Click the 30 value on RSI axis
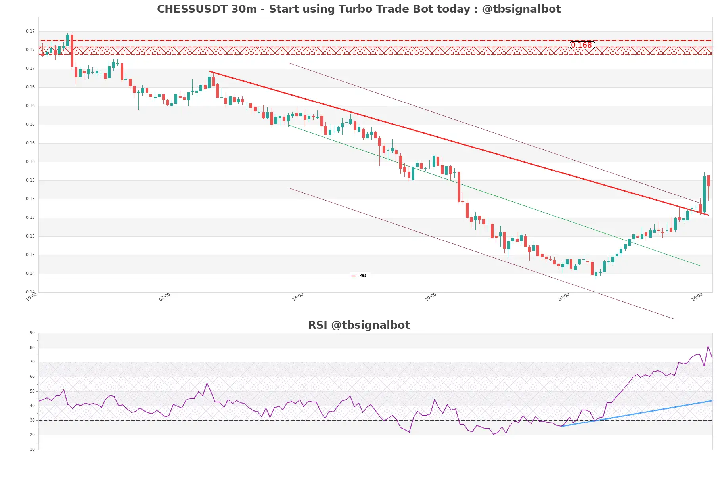 pyautogui.click(x=32, y=420)
